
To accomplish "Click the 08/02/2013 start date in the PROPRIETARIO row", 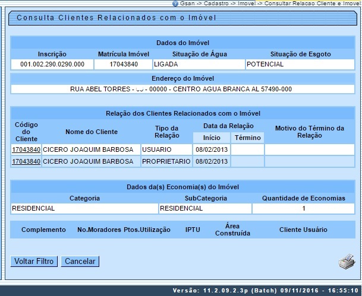I will click(212, 161).
